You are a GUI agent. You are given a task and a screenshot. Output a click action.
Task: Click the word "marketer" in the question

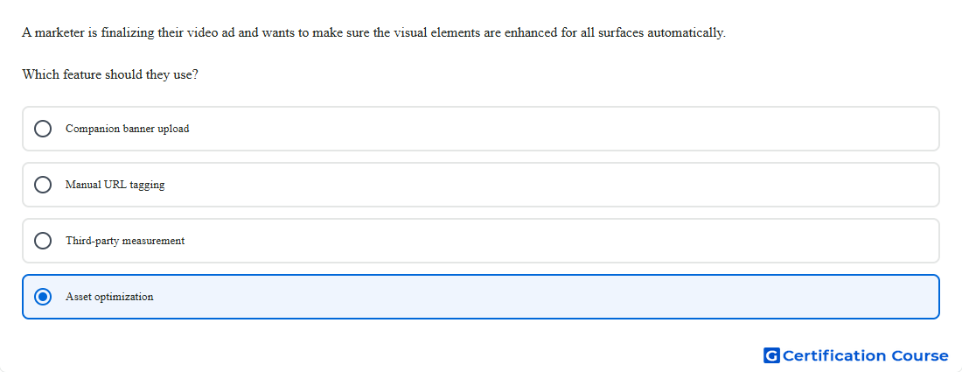(59, 32)
